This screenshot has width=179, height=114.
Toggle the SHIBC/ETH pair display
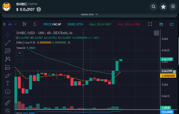click(x=75, y=24)
